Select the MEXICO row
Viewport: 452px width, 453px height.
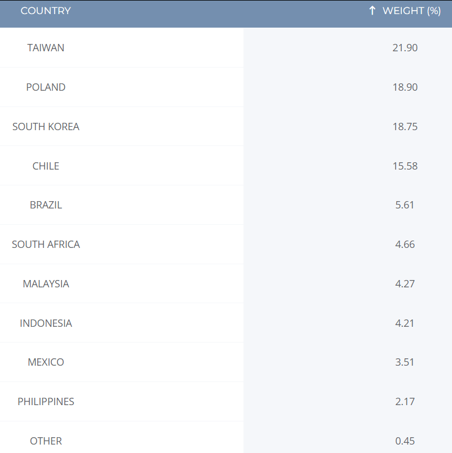coord(46,362)
